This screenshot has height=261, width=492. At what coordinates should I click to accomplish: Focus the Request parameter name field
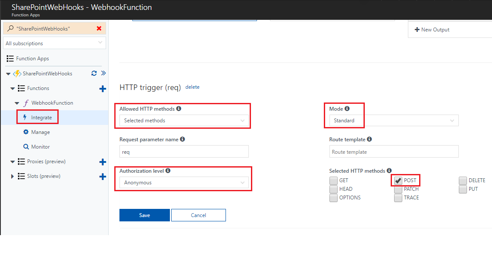pyautogui.click(x=184, y=152)
